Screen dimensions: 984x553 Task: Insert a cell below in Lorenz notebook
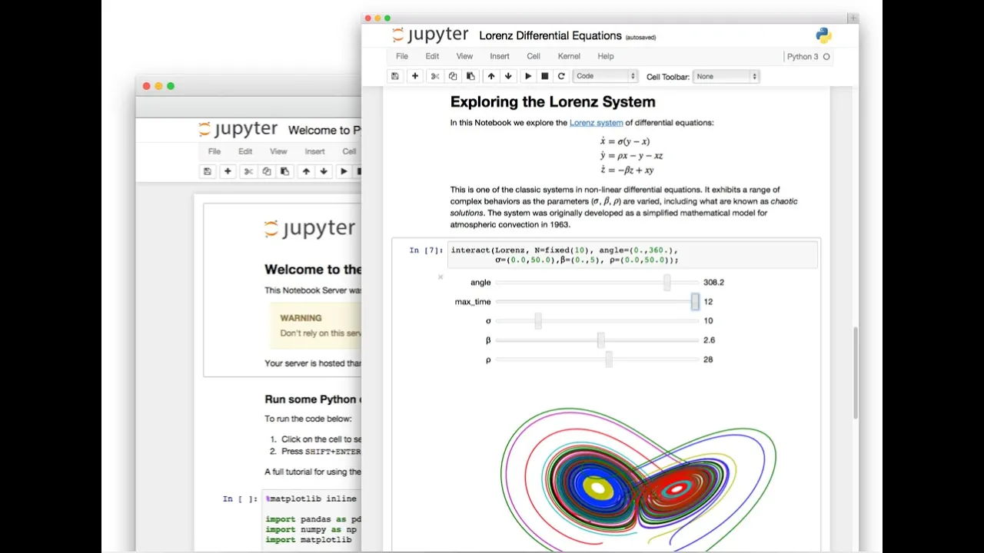tap(415, 76)
